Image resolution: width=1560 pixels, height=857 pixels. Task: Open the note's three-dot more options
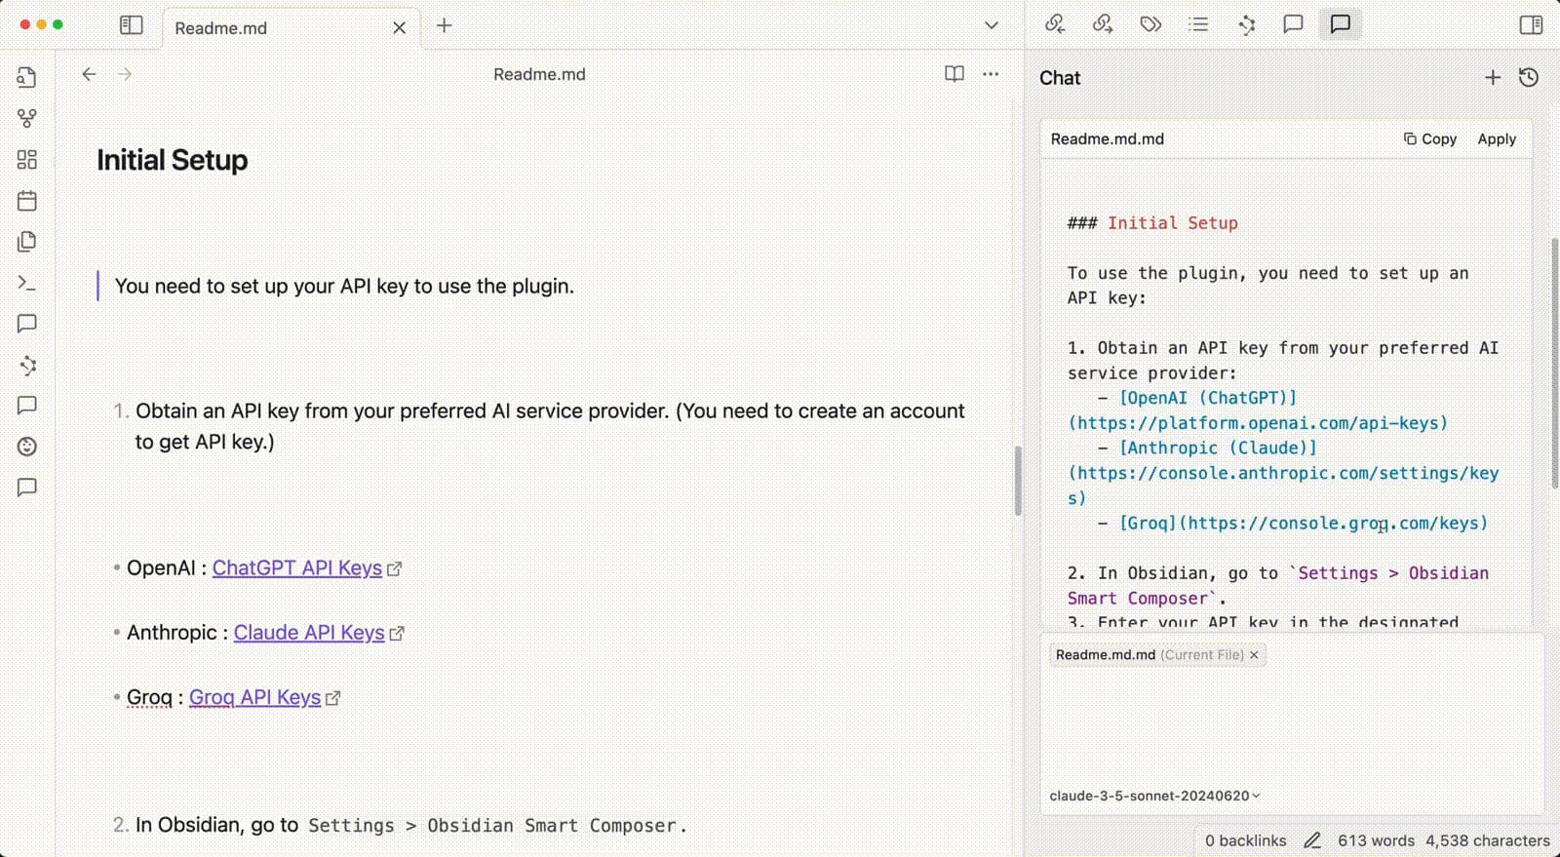991,74
